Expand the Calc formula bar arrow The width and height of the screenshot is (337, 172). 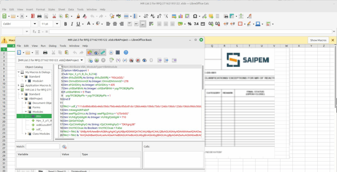(334, 32)
